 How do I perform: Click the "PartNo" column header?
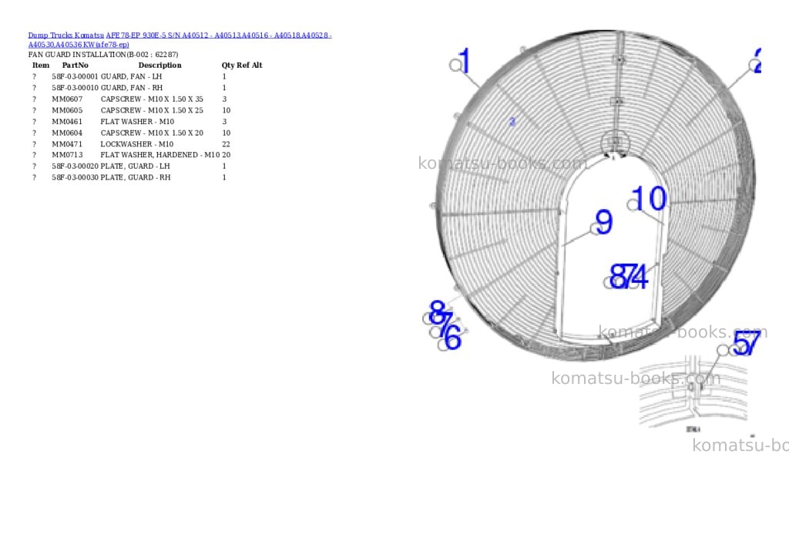(x=75, y=65)
